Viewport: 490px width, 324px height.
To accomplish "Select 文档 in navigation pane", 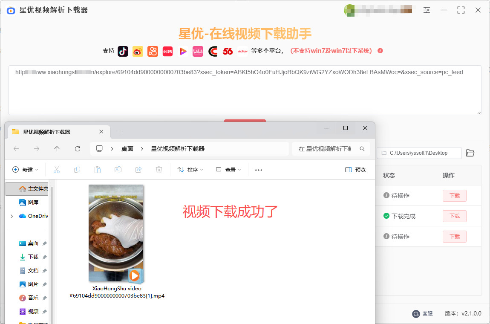I will click(29, 271).
